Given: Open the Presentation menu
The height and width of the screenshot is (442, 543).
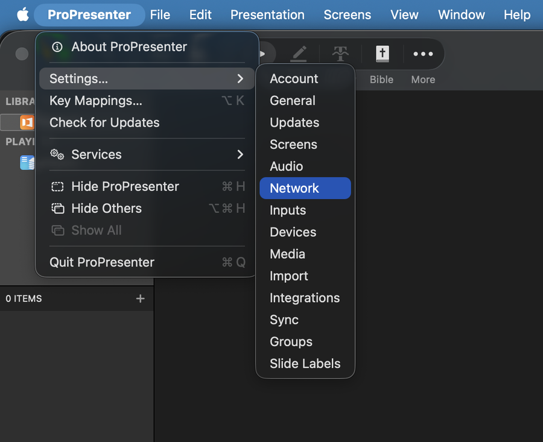Looking at the screenshot, I should pyautogui.click(x=267, y=14).
